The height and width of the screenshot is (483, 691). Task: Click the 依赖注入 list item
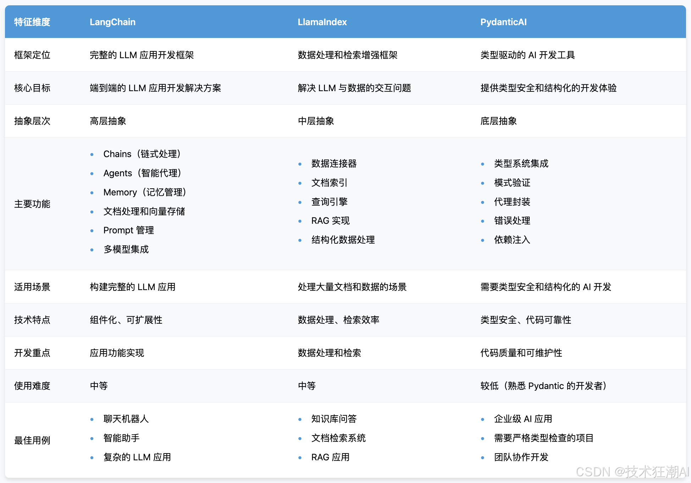512,240
